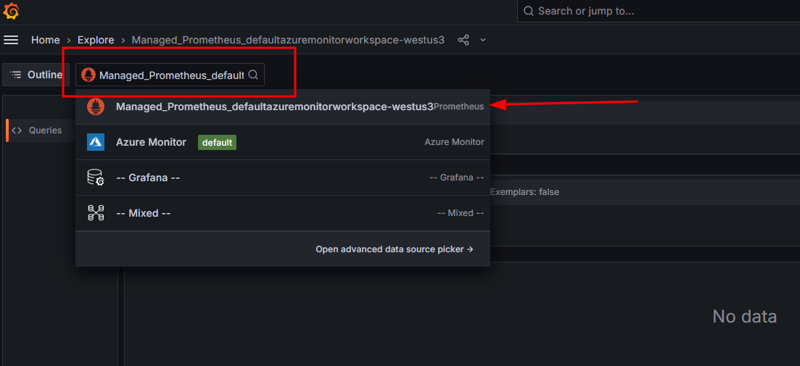Screen dimensions: 800x366
Task: Select the Azure Monitor data source
Action: point(283,142)
